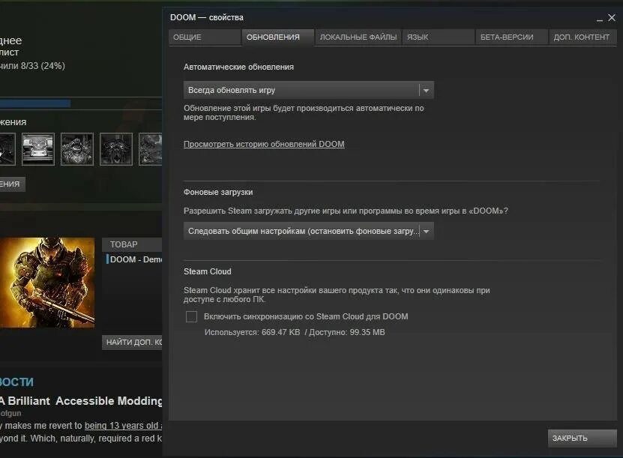Follow the link 'being 13 years old'
This screenshot has width=623, height=458.
(121, 426)
